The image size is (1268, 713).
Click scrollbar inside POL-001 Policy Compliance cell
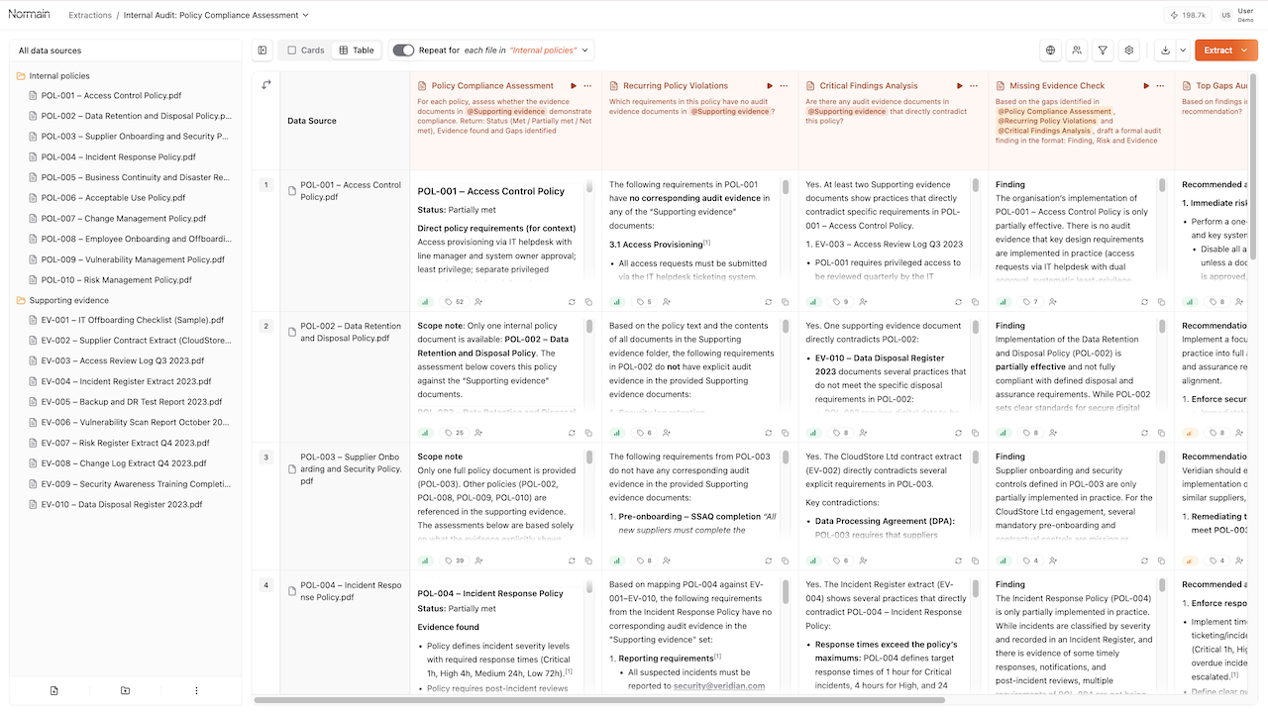click(590, 186)
